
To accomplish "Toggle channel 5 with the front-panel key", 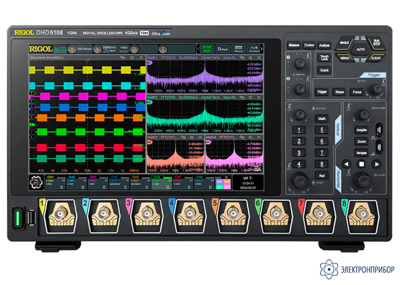I will 322,130.
